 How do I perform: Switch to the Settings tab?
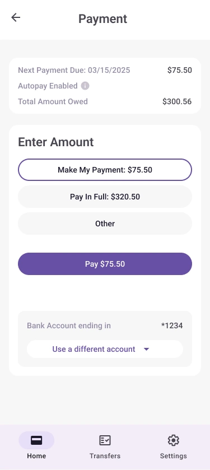(174, 446)
